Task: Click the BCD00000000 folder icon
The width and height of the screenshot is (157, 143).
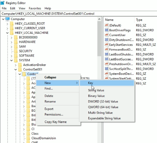Action: coord(16,37)
